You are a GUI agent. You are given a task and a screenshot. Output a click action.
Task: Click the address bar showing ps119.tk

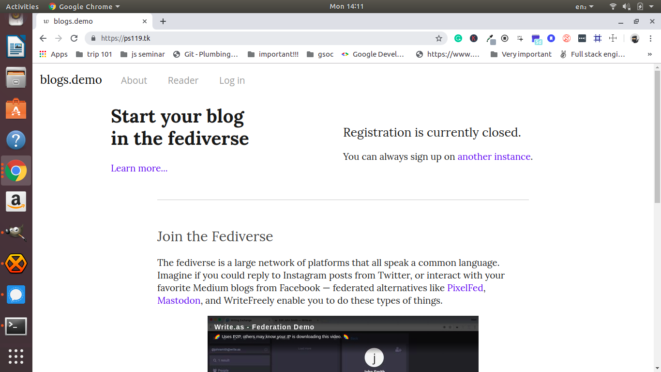pyautogui.click(x=266, y=38)
